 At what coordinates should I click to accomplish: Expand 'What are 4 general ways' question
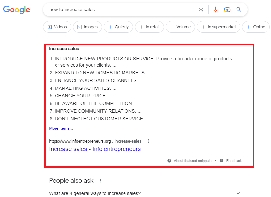coord(145,193)
